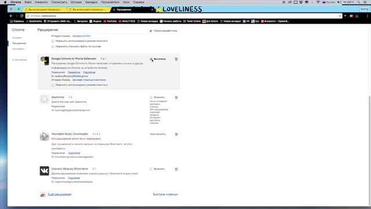The height and width of the screenshot is (209, 371).
Task: Toggle the Режим разработчика checkbox
Action: coord(151,31)
